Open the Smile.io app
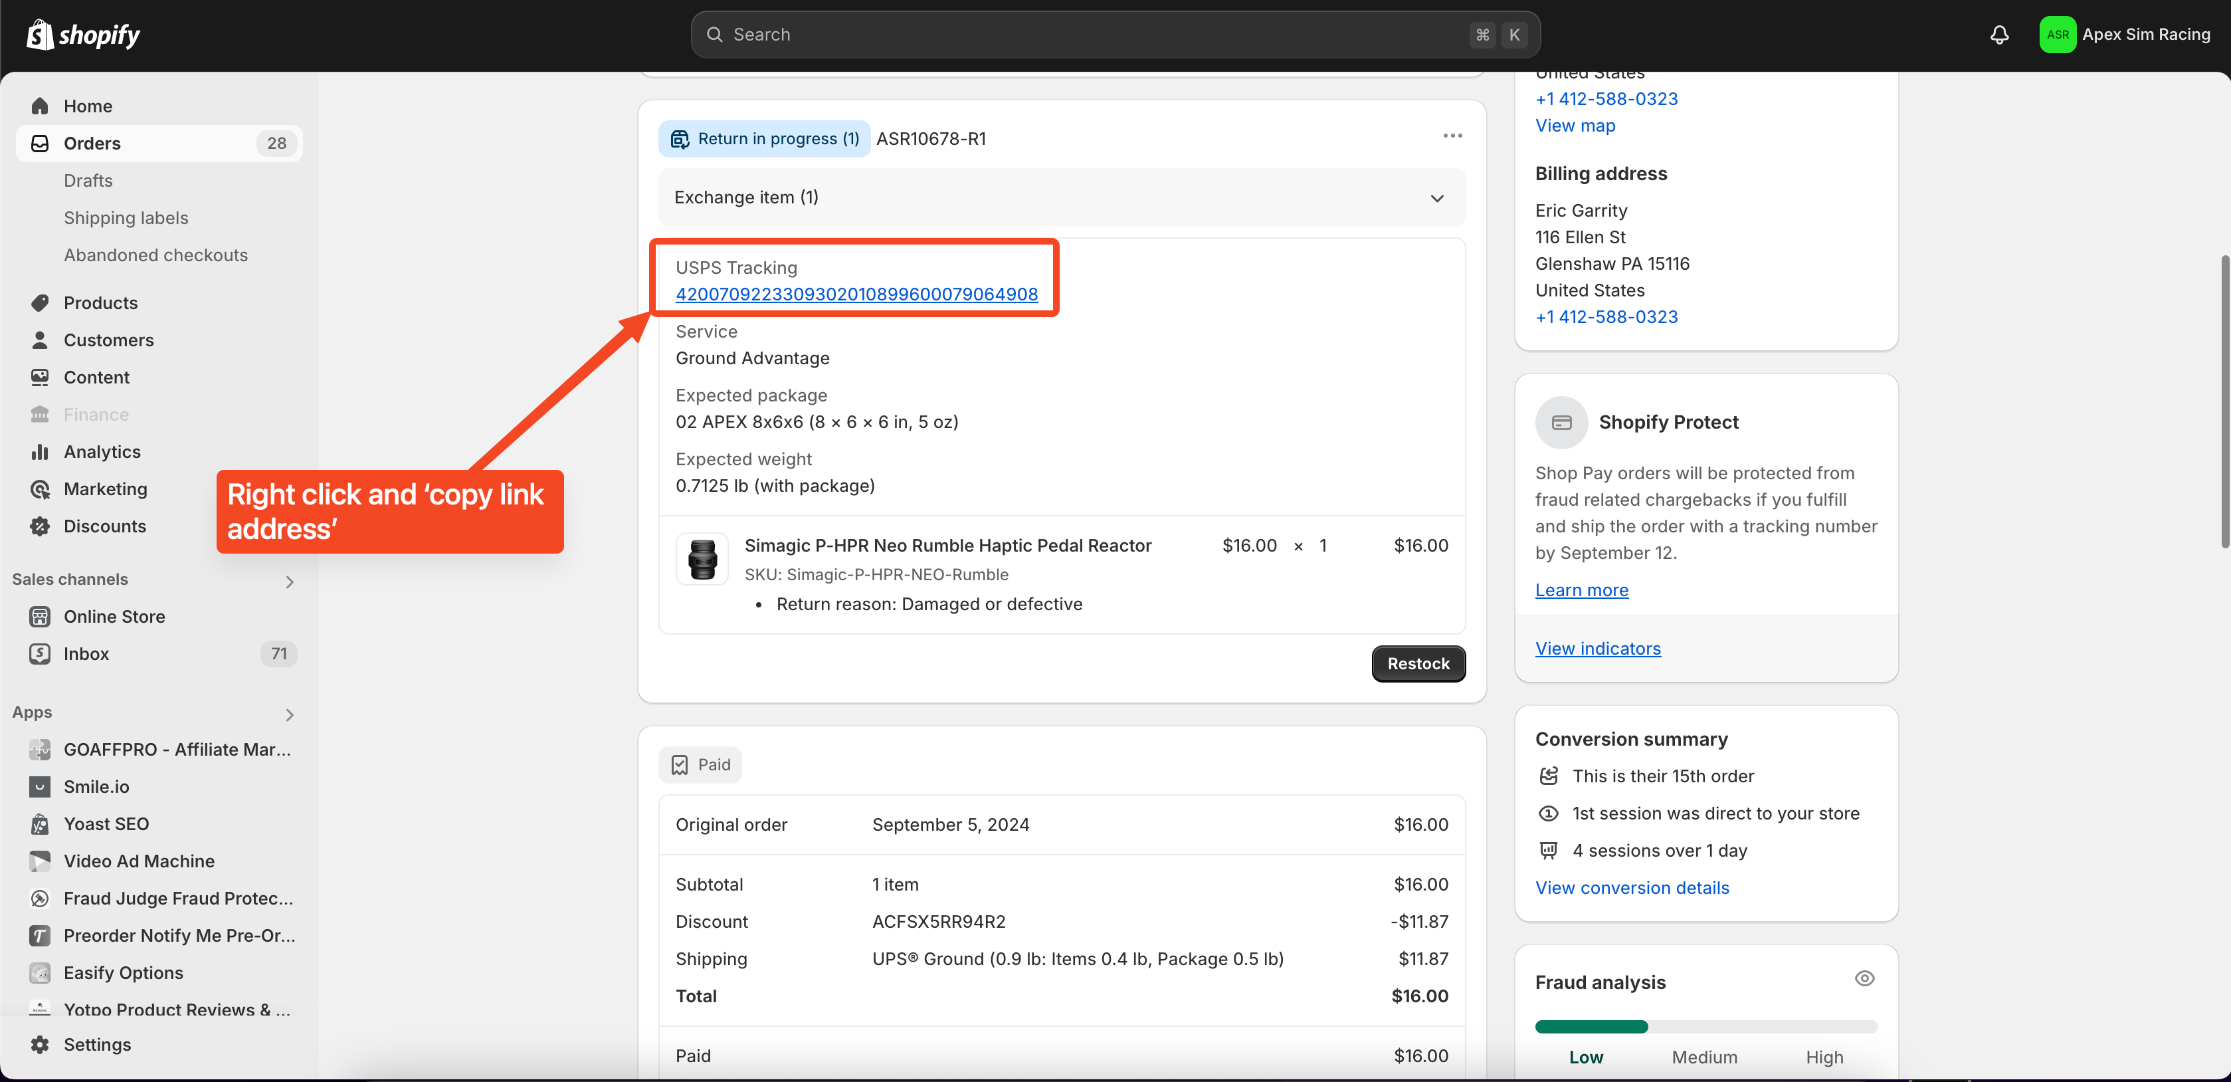The image size is (2231, 1082). [x=96, y=786]
